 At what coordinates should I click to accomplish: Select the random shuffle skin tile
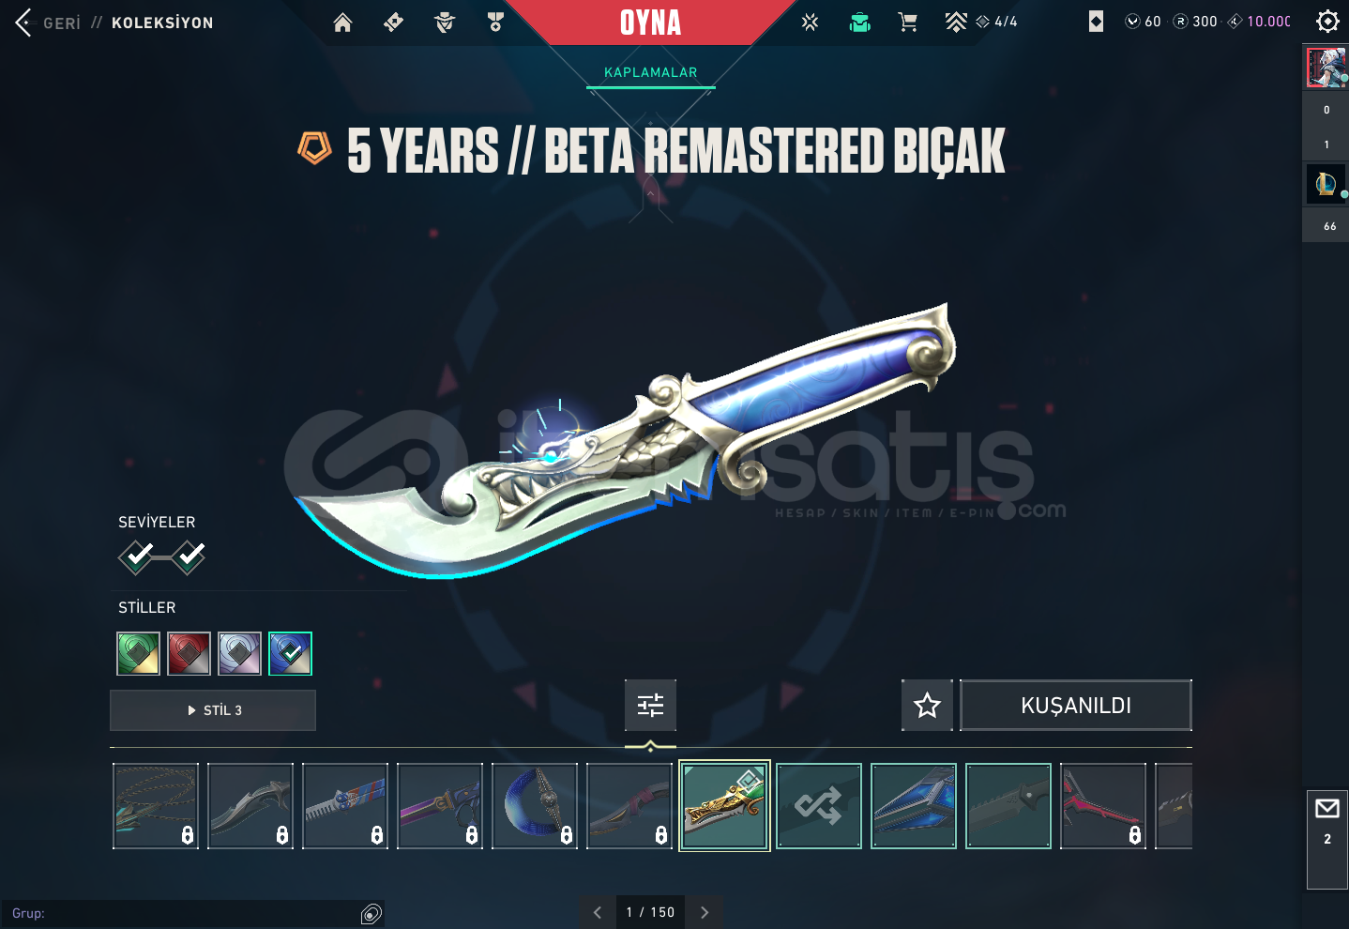tap(819, 806)
